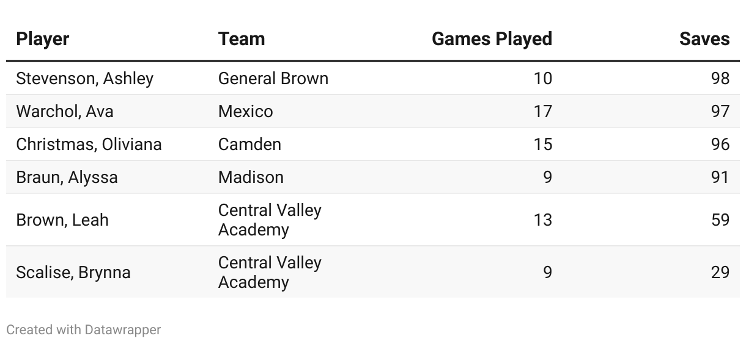Screen dimensions: 746x344
Task: Click the Team column header
Action: pyautogui.click(x=242, y=39)
